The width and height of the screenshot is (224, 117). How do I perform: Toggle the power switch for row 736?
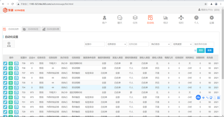point(11,78)
